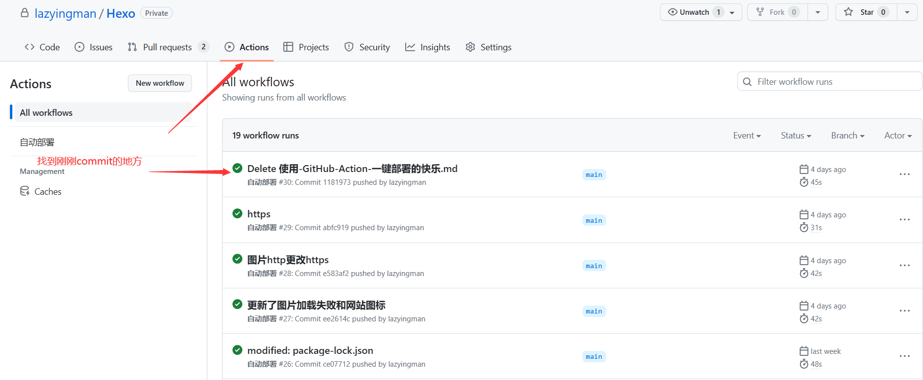Click success check icon for package-lock.json run

click(x=237, y=350)
